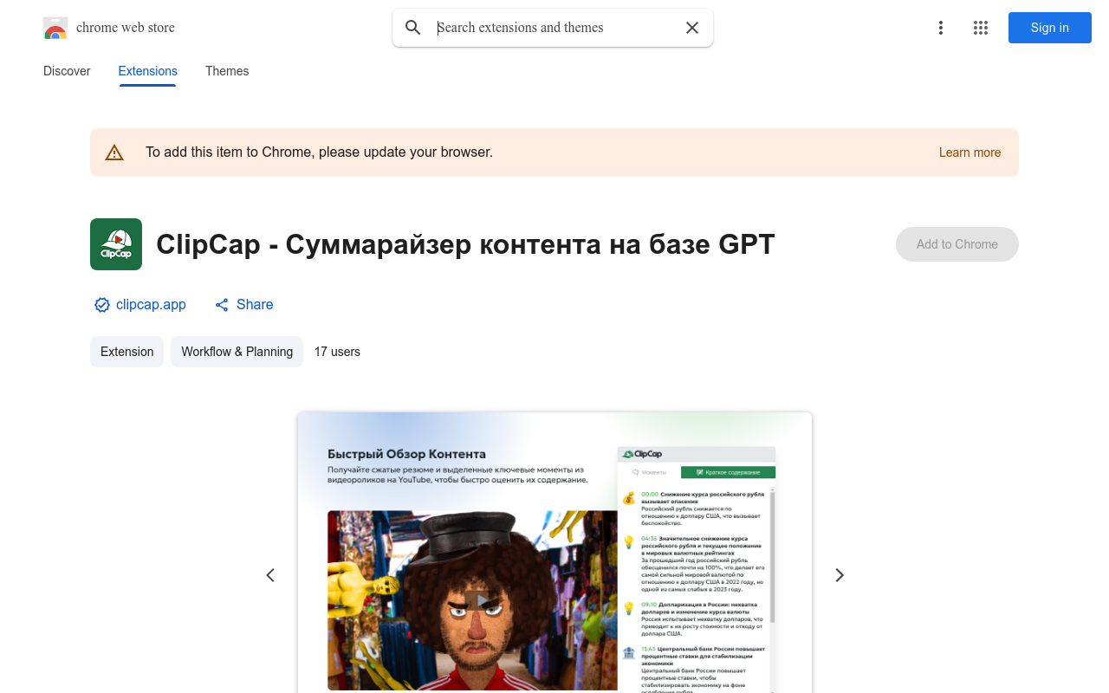Open the ClipCap screenshot preview image
The height and width of the screenshot is (693, 1109).
554,553
